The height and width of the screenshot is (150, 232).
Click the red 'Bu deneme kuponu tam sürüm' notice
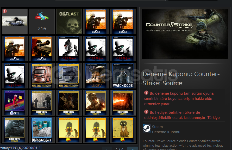184,99
